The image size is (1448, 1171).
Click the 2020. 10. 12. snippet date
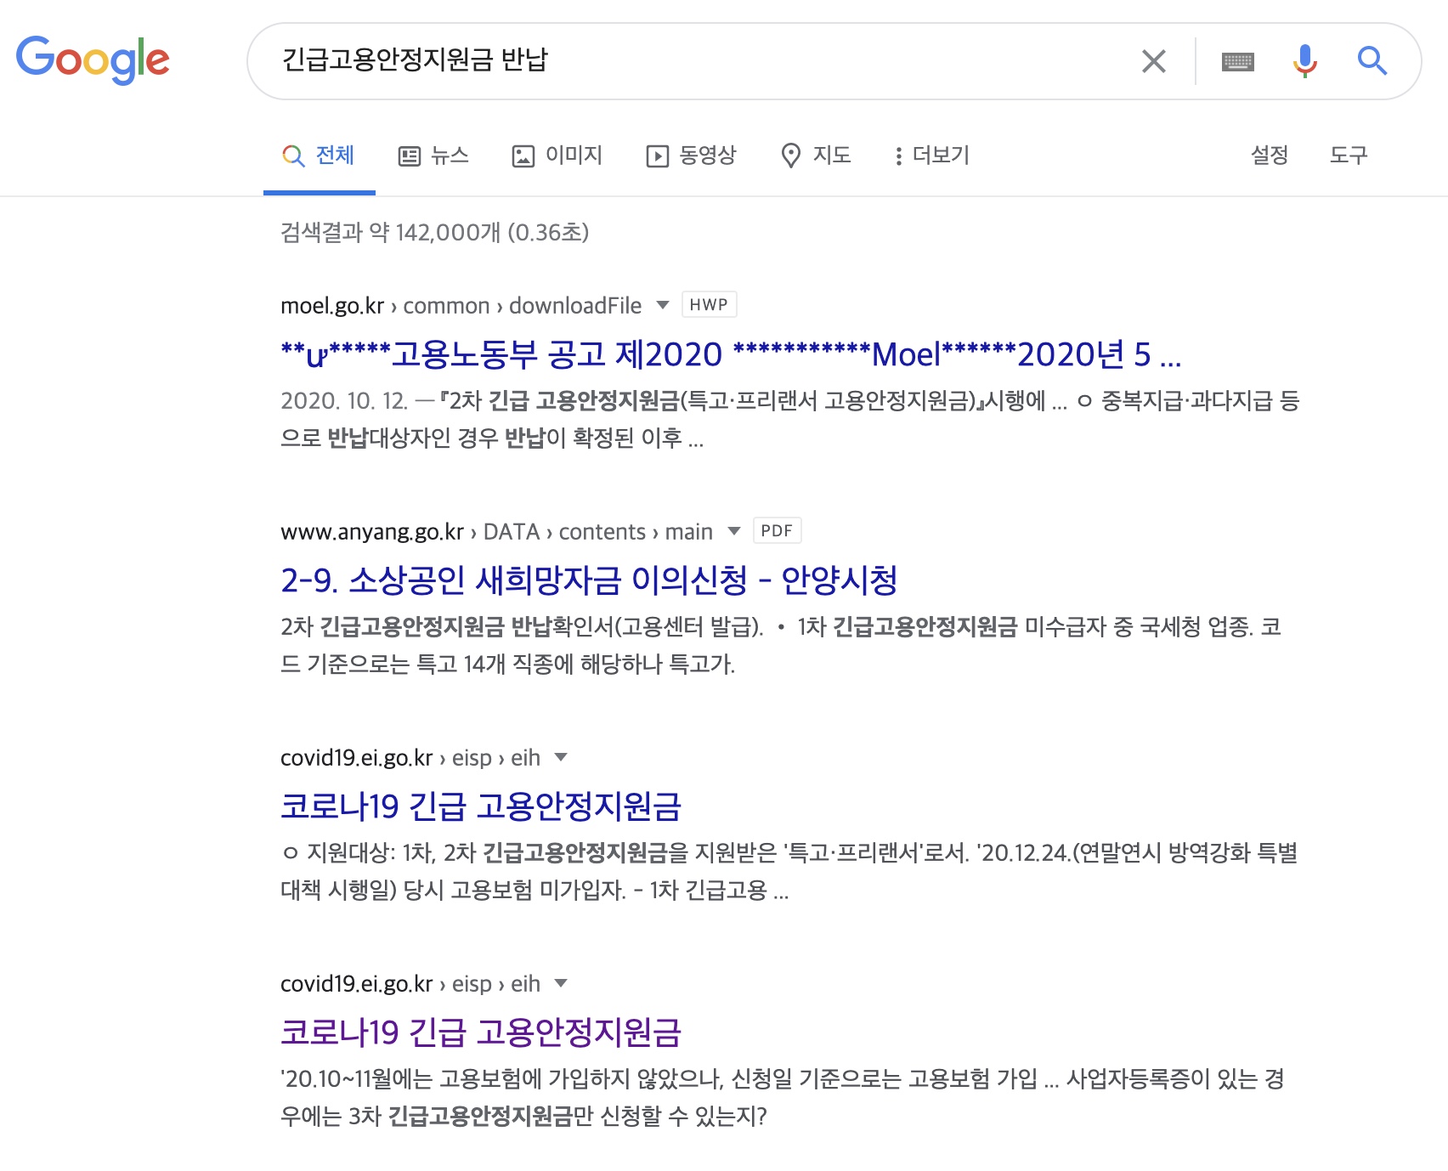tap(344, 401)
